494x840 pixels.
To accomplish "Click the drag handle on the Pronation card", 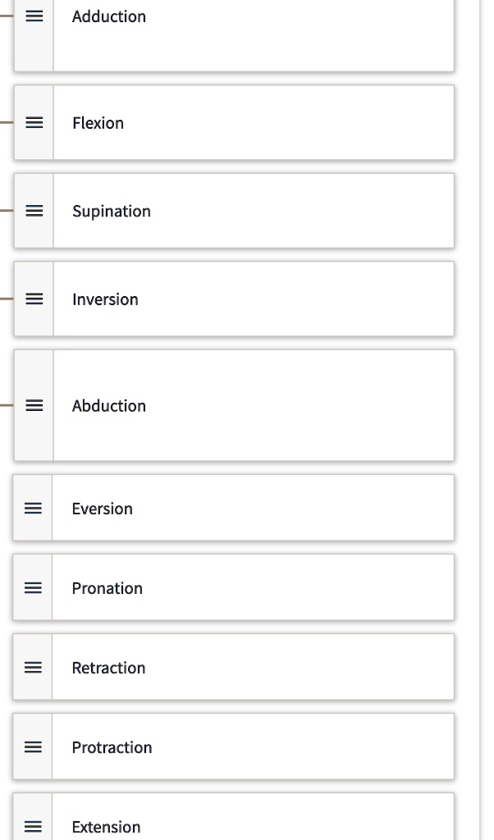I will pos(32,587).
